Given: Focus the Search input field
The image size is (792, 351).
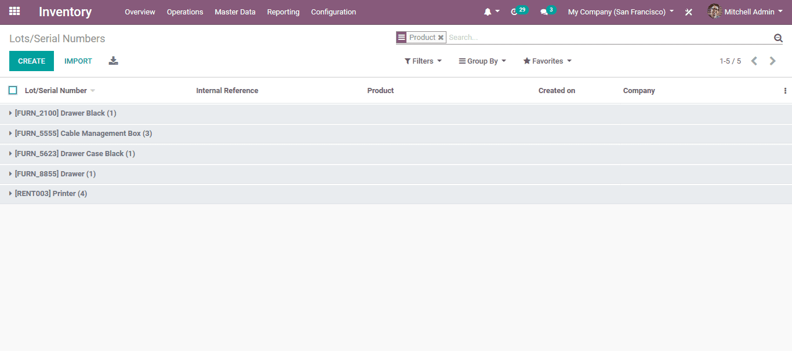Looking at the screenshot, I should (x=609, y=38).
